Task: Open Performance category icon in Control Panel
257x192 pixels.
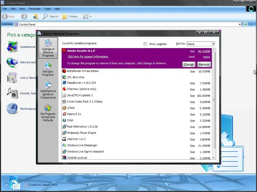Action: click(12, 109)
